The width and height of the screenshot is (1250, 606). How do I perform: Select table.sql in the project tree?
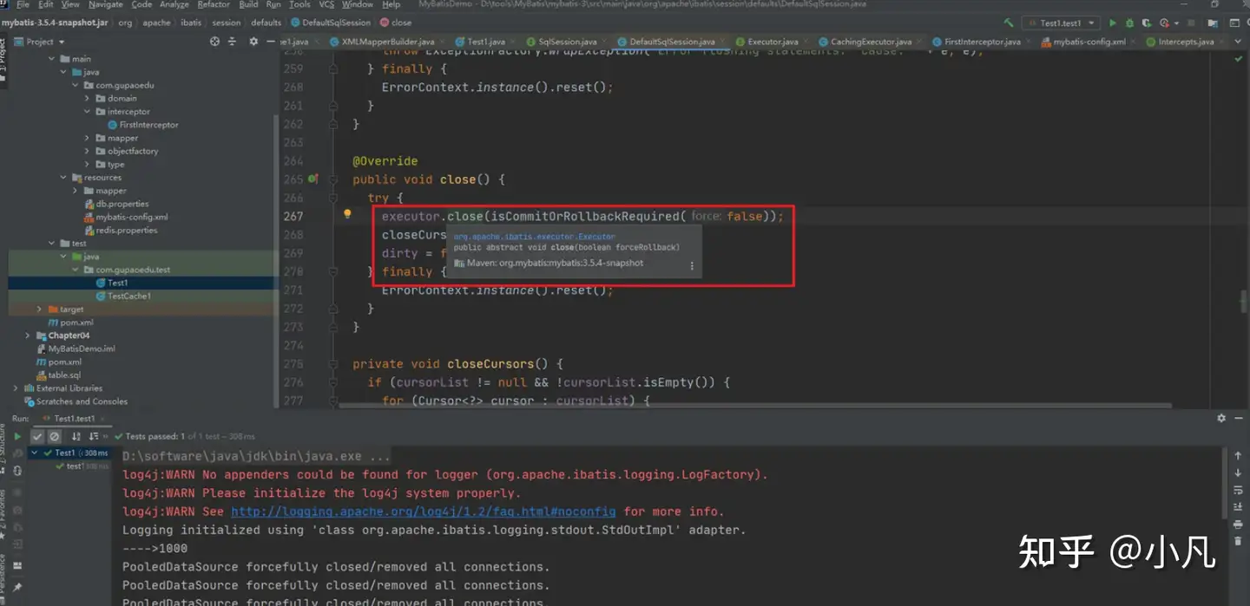click(x=58, y=375)
